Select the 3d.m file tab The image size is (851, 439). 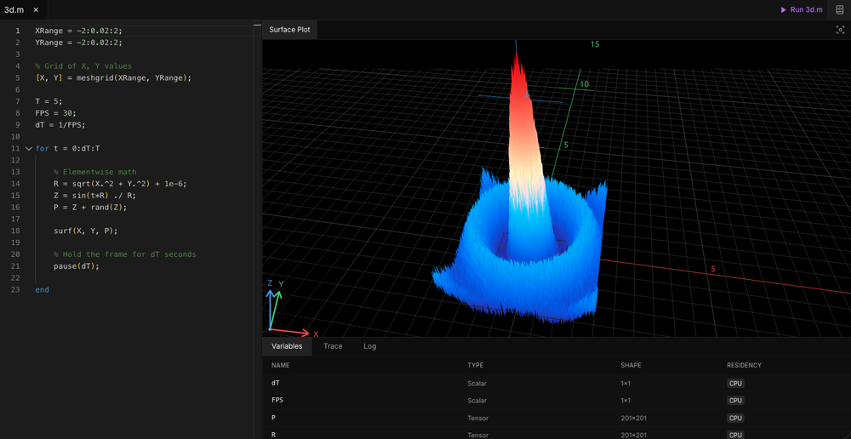point(15,9)
